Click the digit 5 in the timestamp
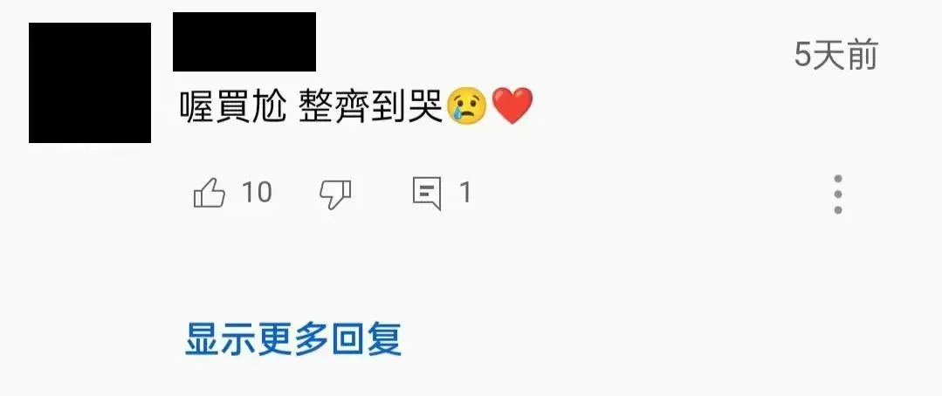 [802, 55]
